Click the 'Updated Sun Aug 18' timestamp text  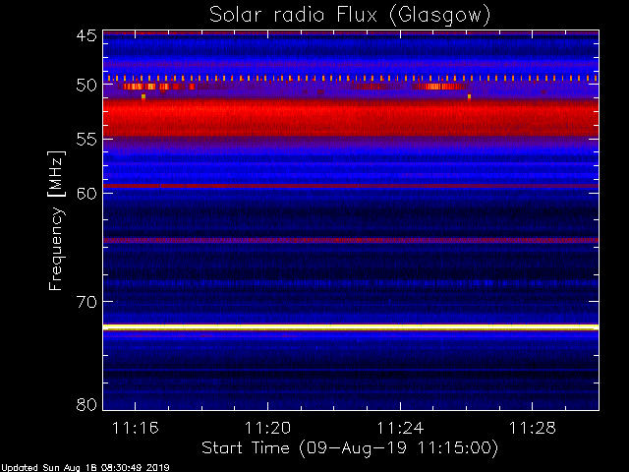point(86,468)
